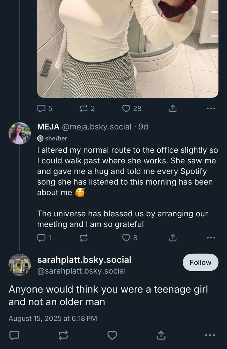Like sarahplatt's reply
This screenshot has height=349, width=227.
[x=112, y=335]
